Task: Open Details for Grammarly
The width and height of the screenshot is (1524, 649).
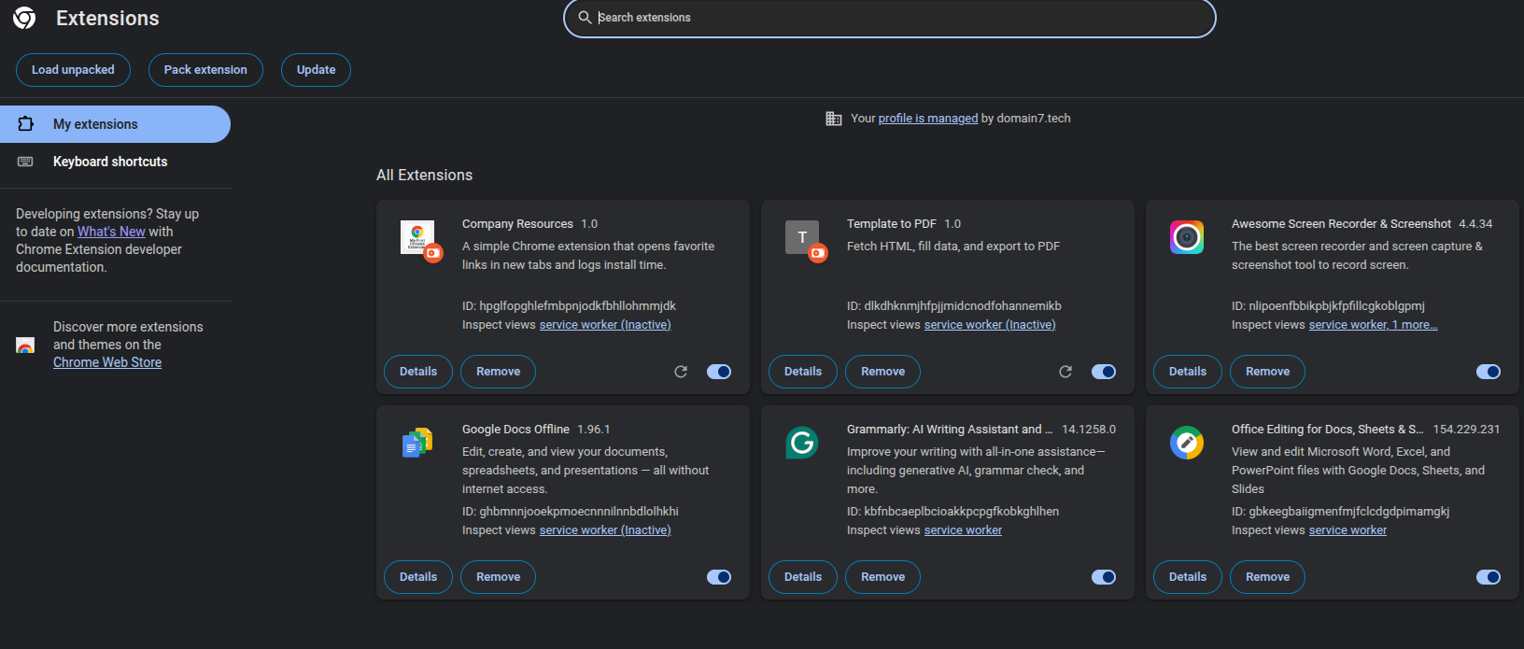Action: click(803, 577)
